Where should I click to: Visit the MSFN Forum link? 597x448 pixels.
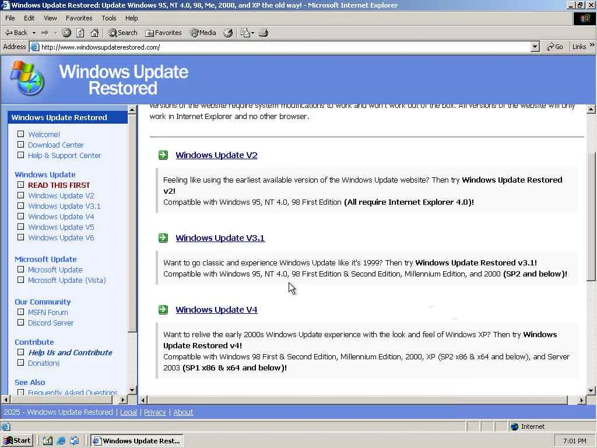point(48,313)
